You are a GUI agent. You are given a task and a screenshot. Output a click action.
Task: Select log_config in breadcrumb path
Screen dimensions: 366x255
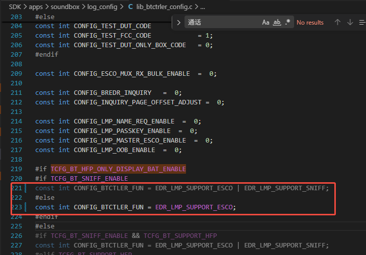[102, 7]
